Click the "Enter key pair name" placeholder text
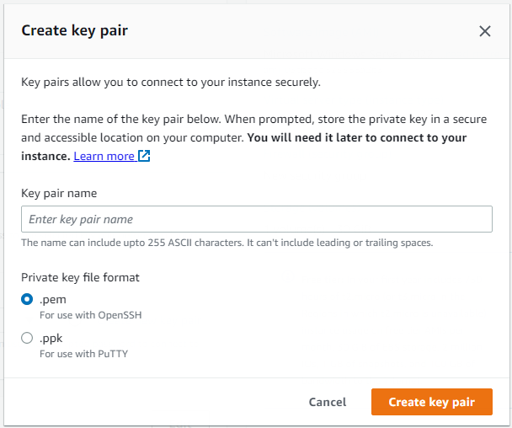The image size is (512, 428). [x=81, y=219]
